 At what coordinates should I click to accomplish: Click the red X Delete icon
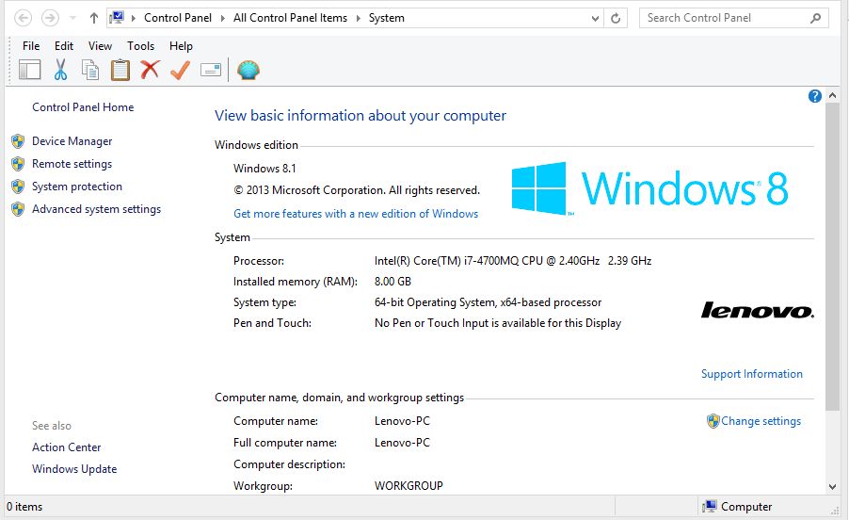tap(150, 70)
